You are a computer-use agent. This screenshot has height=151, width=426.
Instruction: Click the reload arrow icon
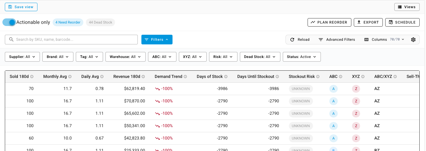point(292,40)
